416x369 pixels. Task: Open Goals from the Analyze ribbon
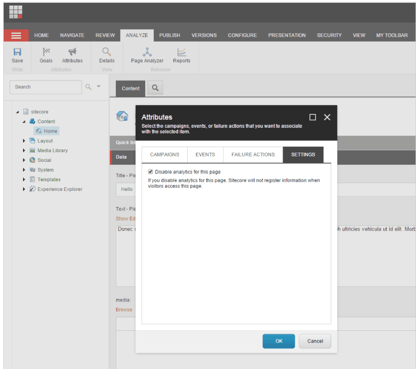tap(46, 53)
